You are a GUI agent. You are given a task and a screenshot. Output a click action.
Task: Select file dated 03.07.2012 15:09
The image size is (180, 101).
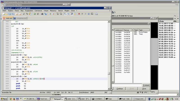167,57
